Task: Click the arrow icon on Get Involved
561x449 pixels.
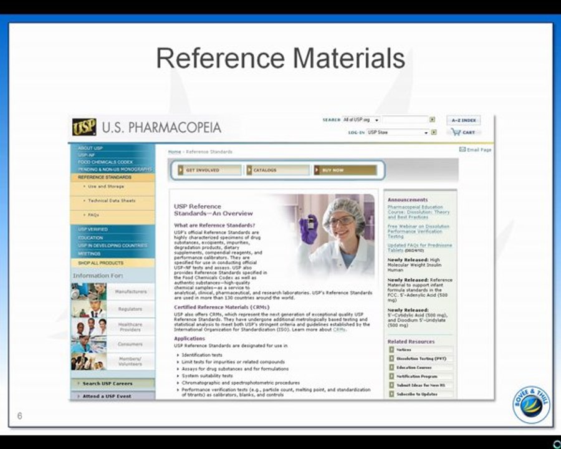Action: tap(181, 170)
